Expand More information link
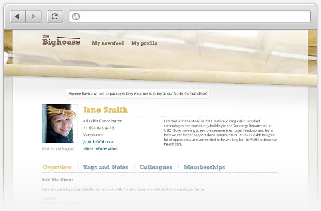Viewport: 321px width, 211px height. coord(101,149)
